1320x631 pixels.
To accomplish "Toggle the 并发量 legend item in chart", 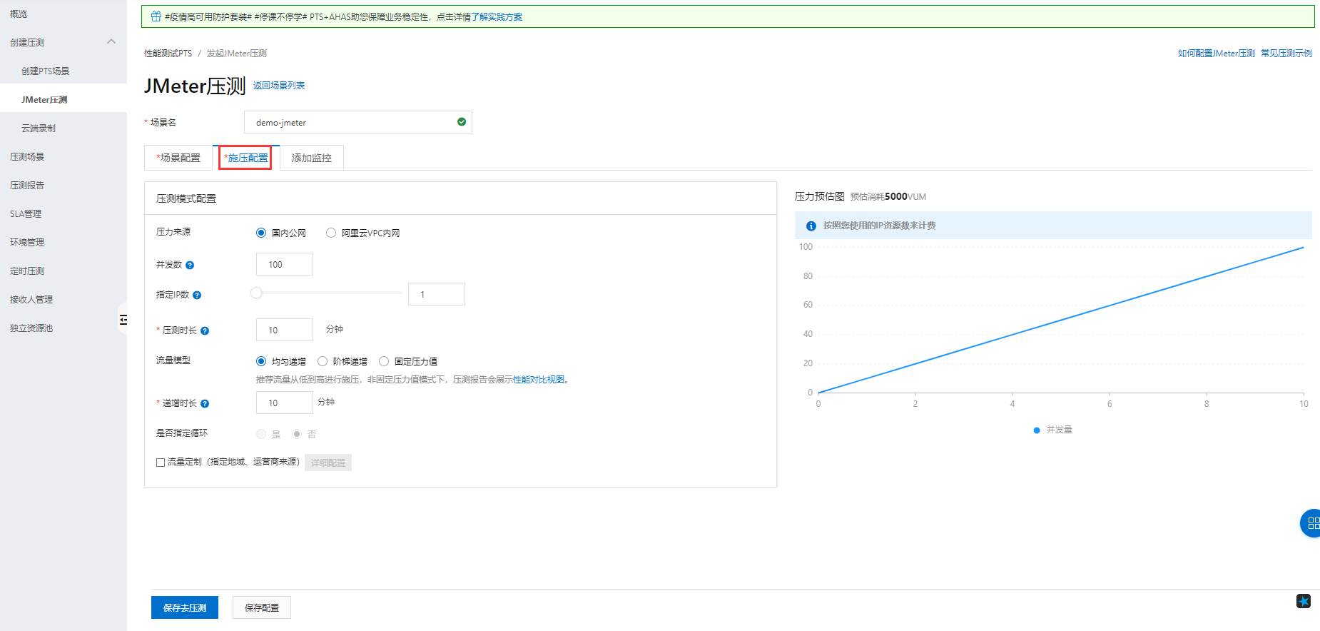I will pos(1052,430).
